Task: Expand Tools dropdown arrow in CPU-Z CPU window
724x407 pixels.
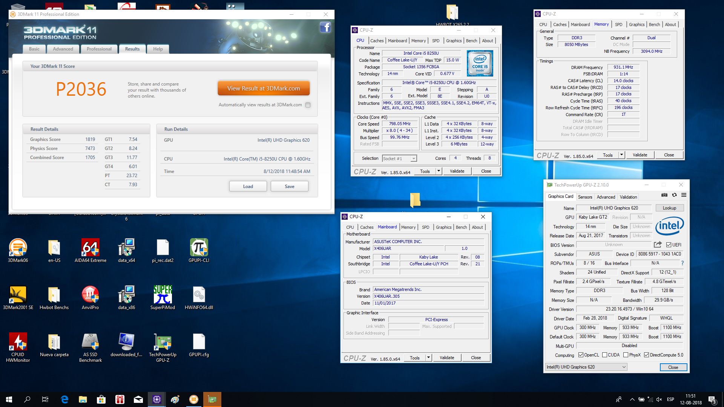Action: pos(438,171)
